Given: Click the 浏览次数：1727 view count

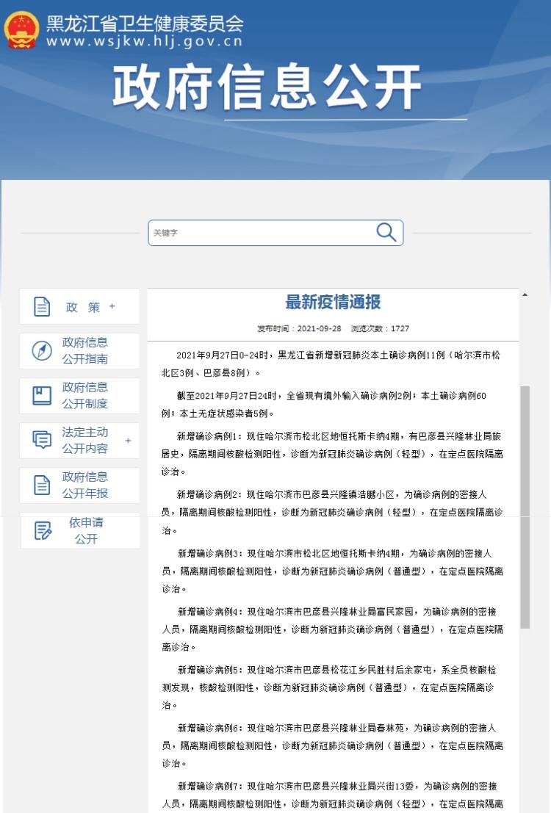Looking at the screenshot, I should [x=381, y=329].
